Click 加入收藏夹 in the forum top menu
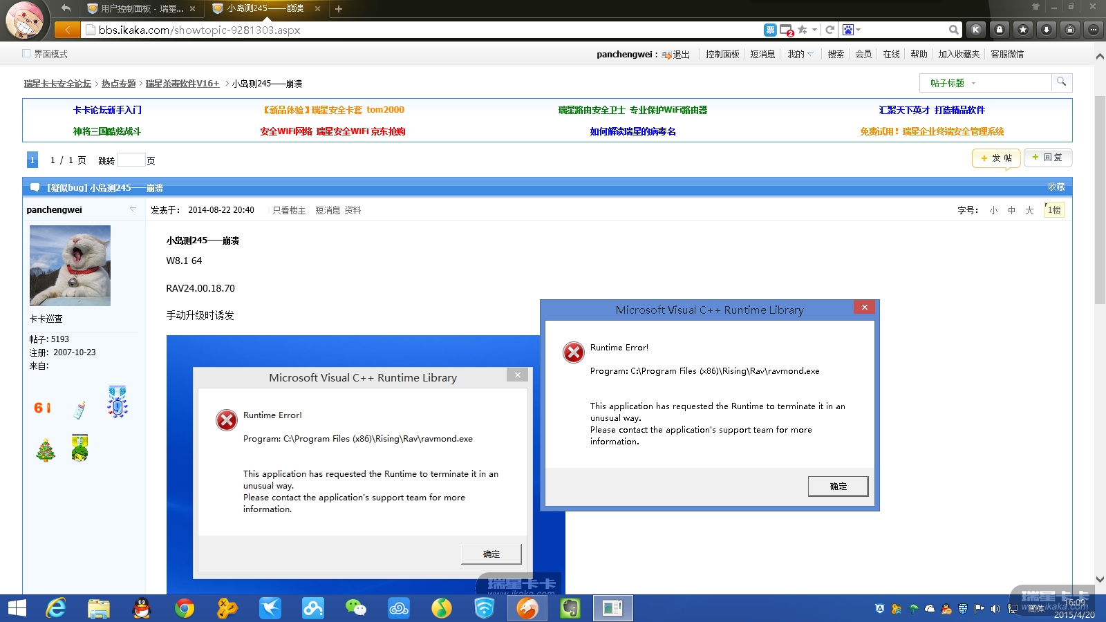 point(959,54)
